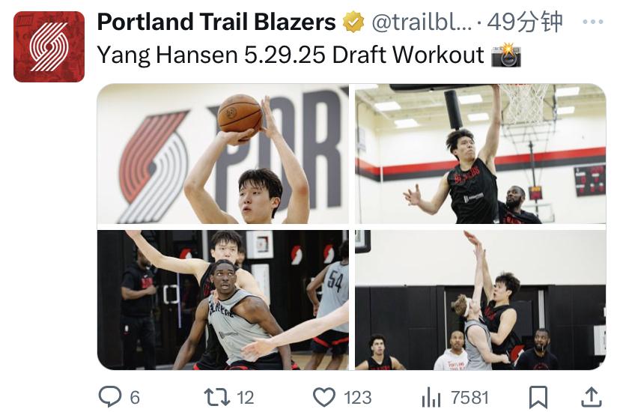Click the @trailbl... handle
The height and width of the screenshot is (412, 620).
pyautogui.click(x=422, y=22)
